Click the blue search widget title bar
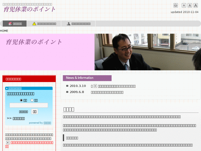This screenshot has width=201, height=151. (x=29, y=88)
